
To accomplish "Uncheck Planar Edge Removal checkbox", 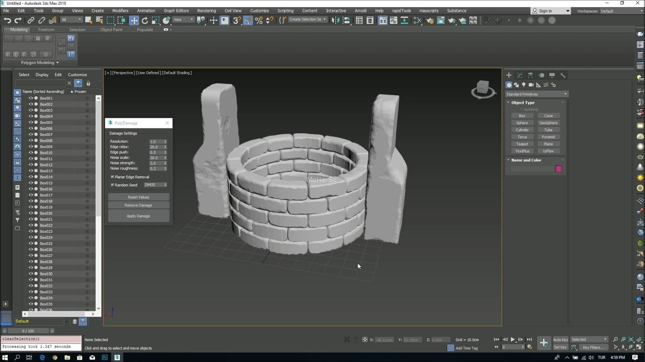I will 113,177.
